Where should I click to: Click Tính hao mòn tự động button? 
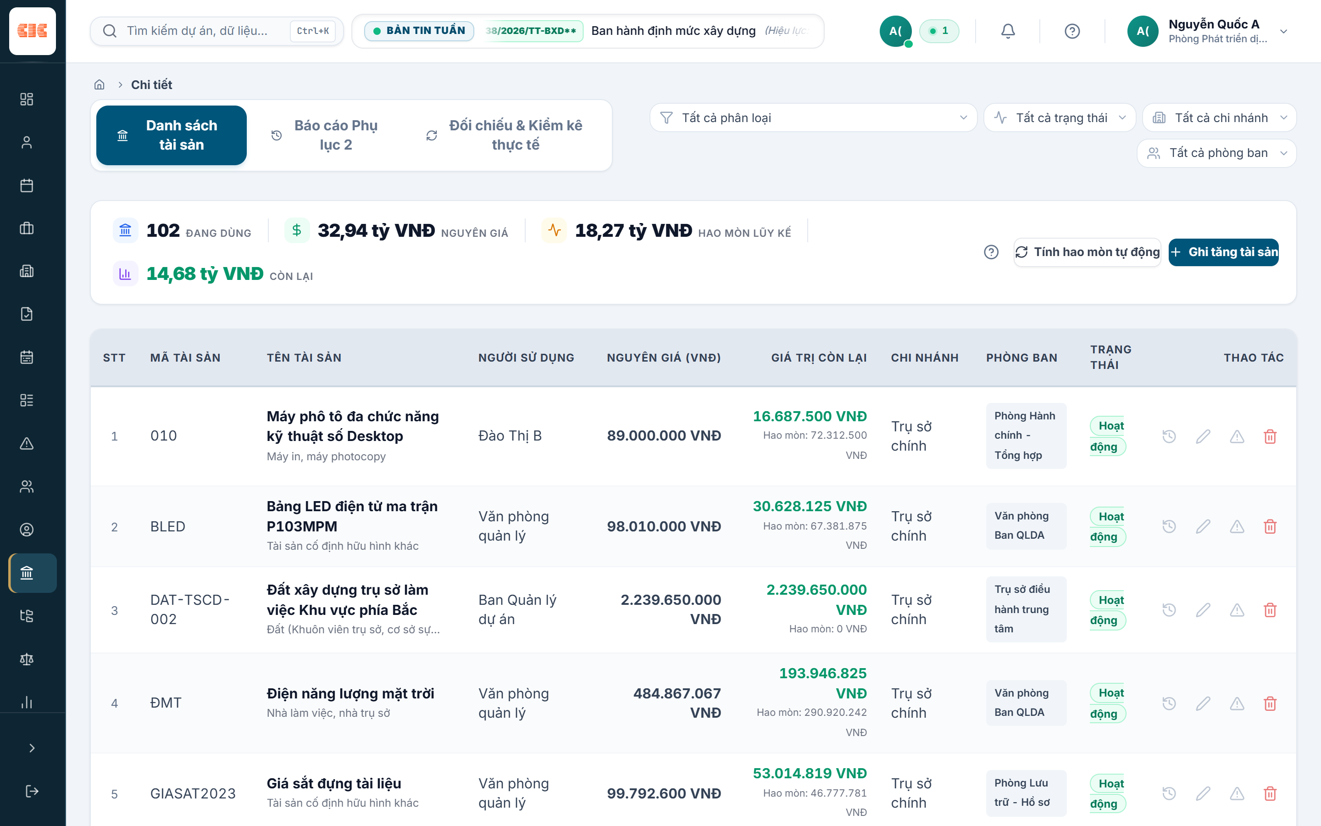[1087, 252]
